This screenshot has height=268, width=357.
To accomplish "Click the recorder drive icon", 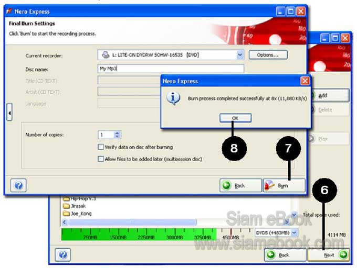I will click(x=106, y=55).
